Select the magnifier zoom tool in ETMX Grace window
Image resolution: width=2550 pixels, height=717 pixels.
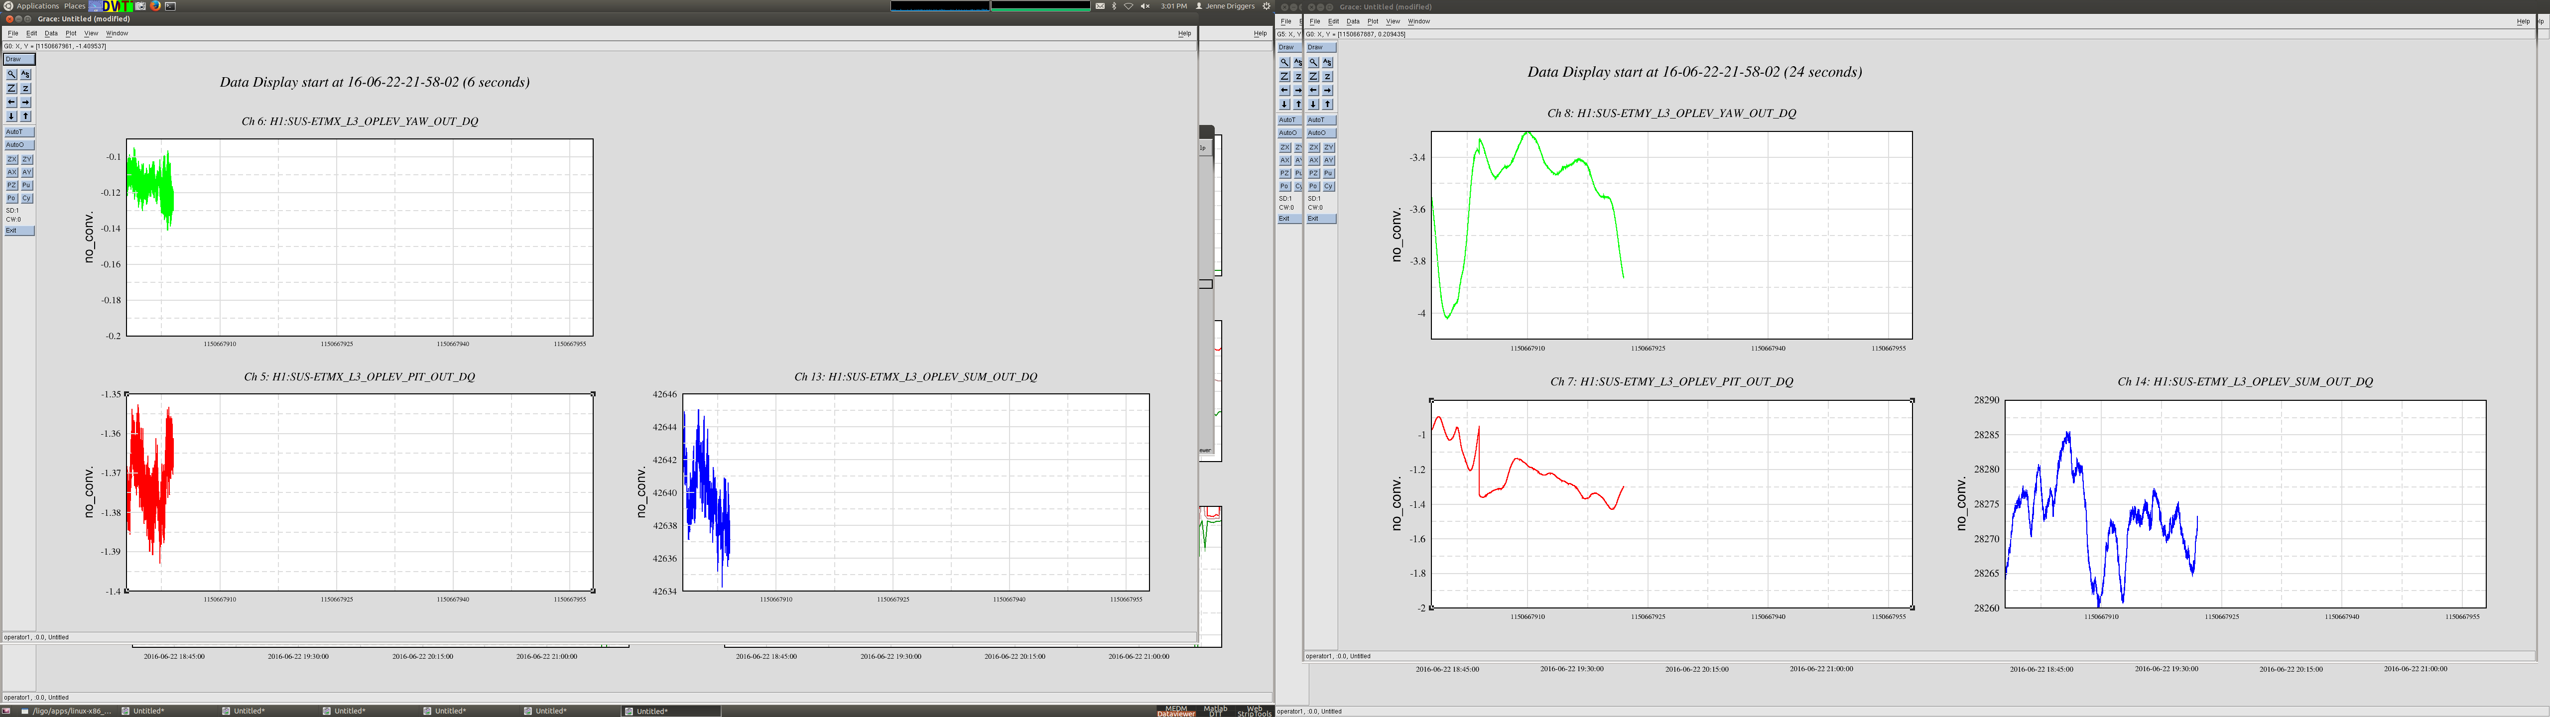[12, 74]
